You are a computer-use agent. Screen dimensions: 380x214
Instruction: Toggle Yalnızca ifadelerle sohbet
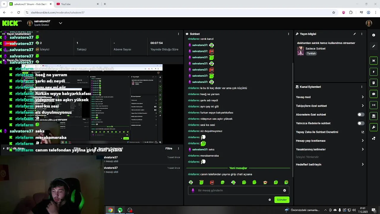[x=361, y=123]
